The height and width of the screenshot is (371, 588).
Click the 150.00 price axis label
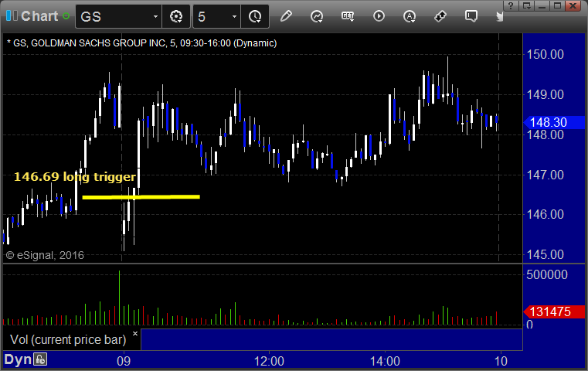[546, 54]
